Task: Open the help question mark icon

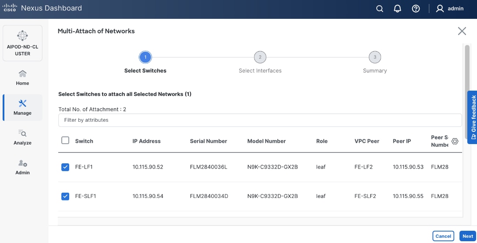Action: pyautogui.click(x=416, y=9)
